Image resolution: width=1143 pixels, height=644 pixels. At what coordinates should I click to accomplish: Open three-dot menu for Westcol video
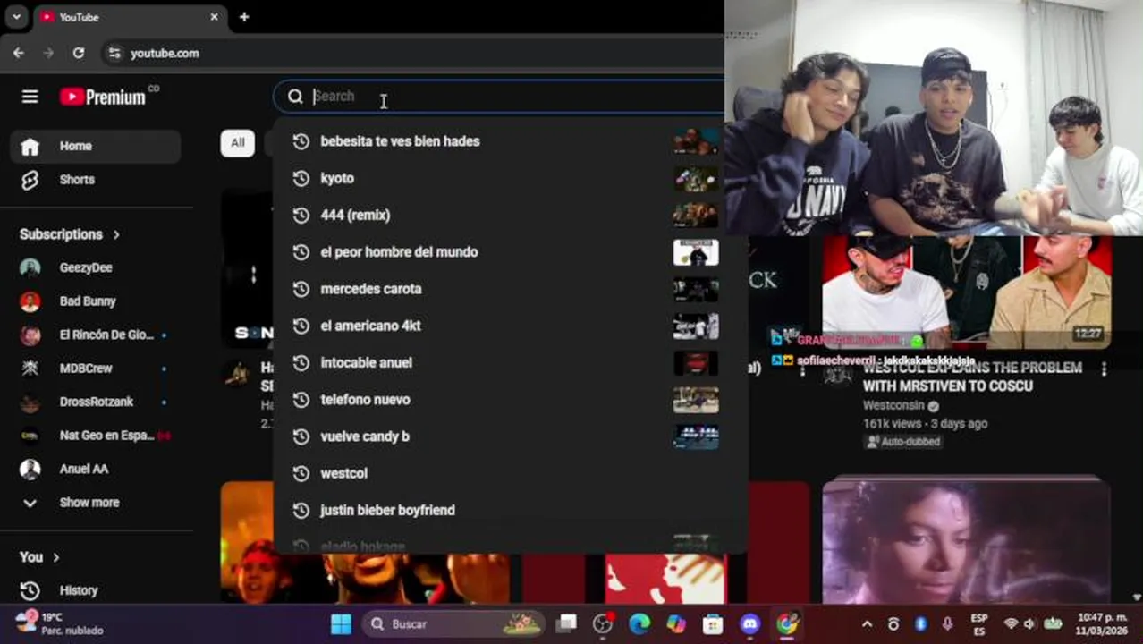[x=1104, y=369]
